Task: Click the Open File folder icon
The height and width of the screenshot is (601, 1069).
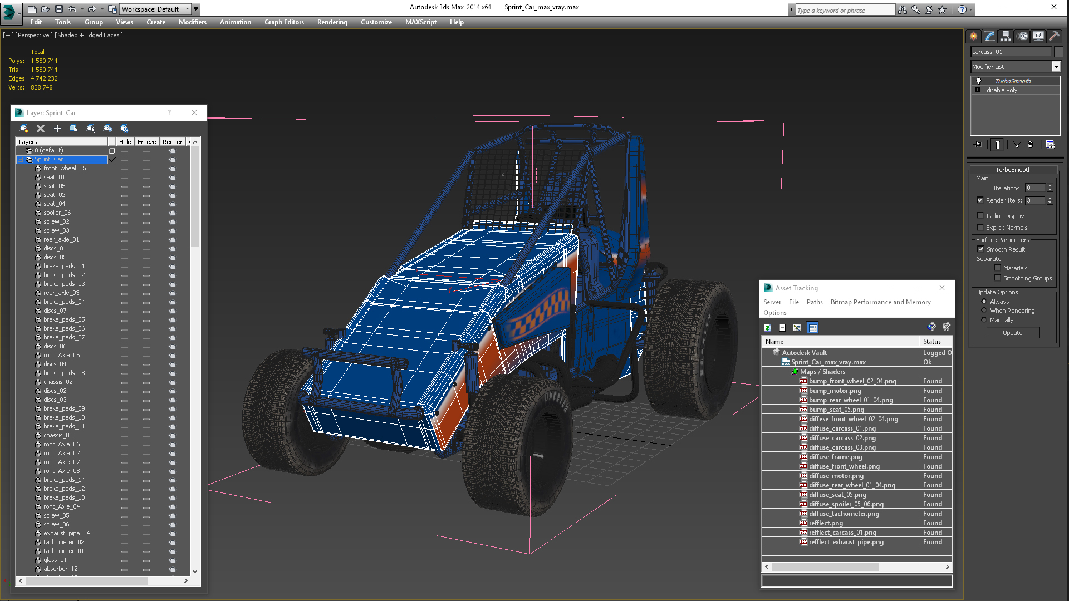Action: click(45, 9)
